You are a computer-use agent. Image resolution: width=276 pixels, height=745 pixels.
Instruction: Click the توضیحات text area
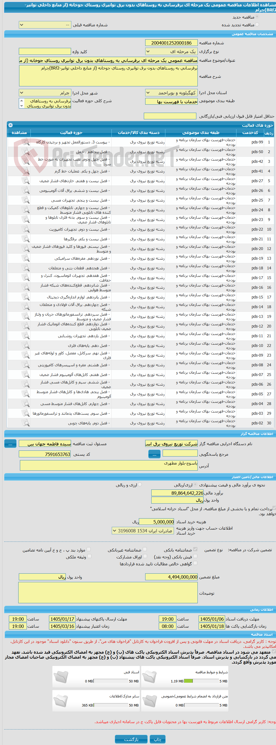tap(108, 593)
